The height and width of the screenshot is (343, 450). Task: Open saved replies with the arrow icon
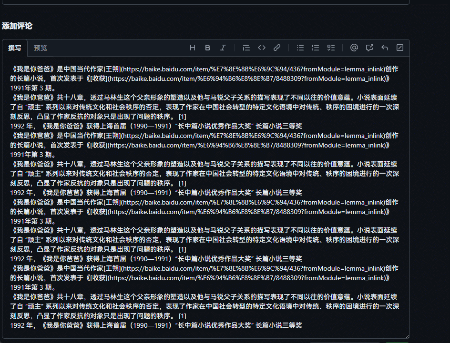[385, 48]
